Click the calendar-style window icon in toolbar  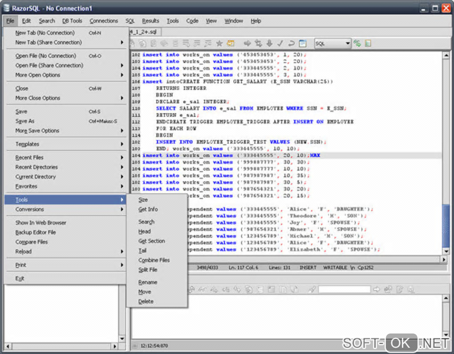(303, 43)
